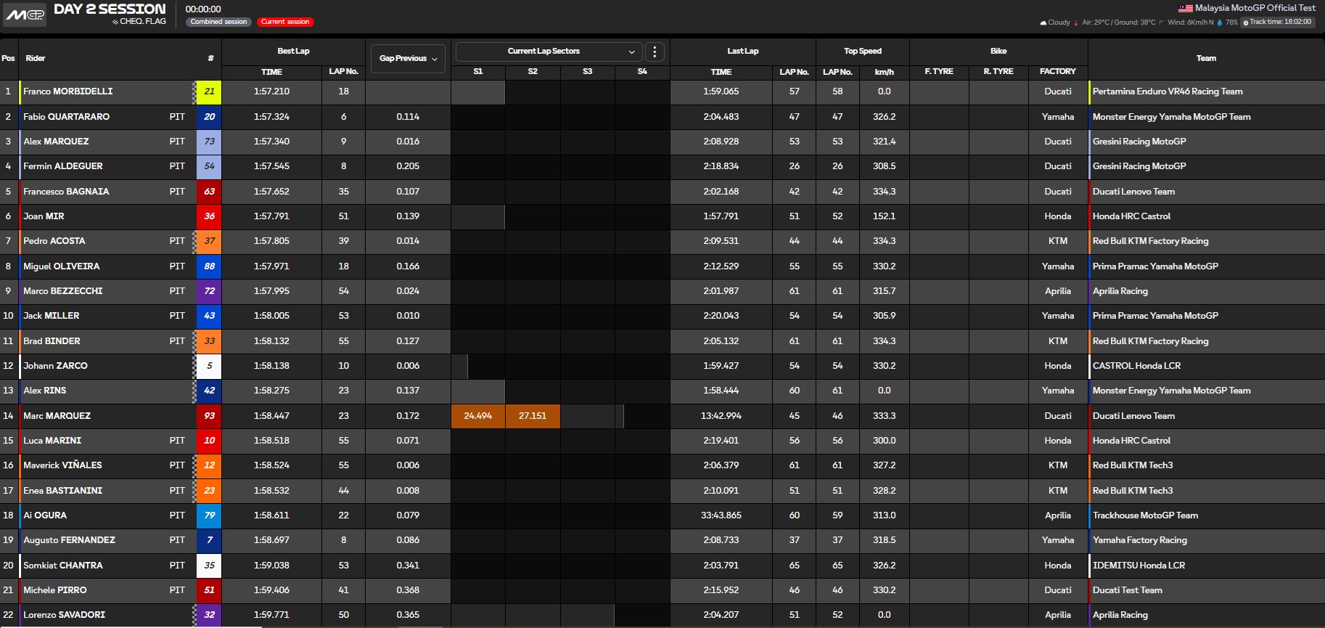Open the Gap Previous dropdown

tap(409, 58)
